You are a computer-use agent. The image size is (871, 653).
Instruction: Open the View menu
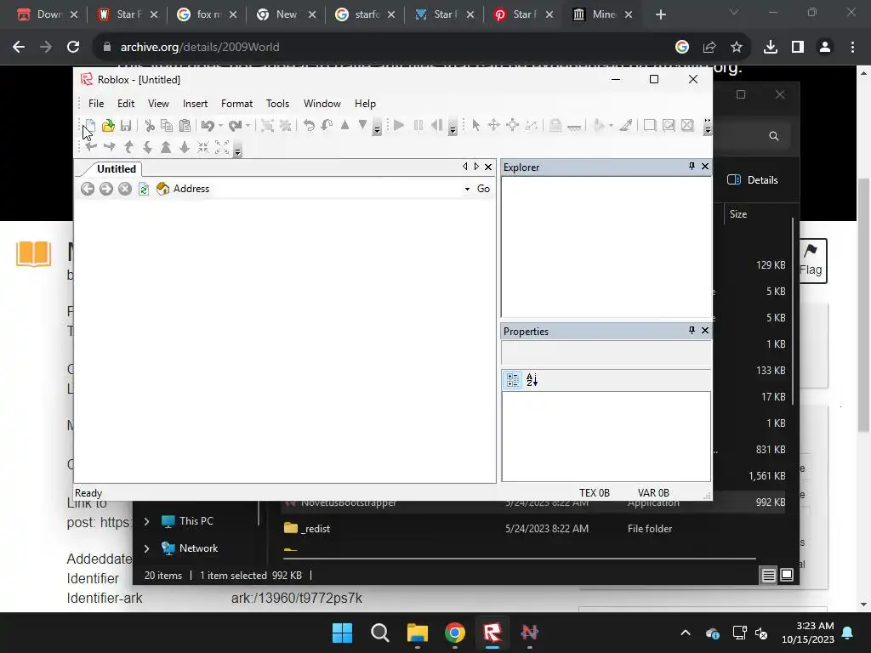[x=158, y=103]
